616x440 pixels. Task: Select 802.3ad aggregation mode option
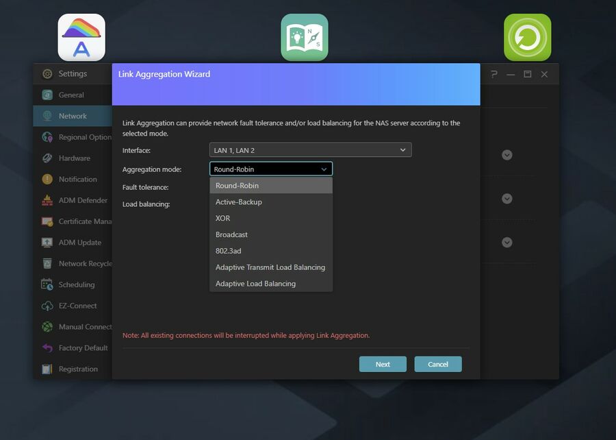point(229,251)
